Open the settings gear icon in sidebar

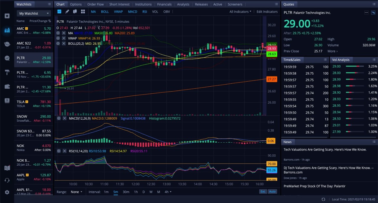pos(7,192)
